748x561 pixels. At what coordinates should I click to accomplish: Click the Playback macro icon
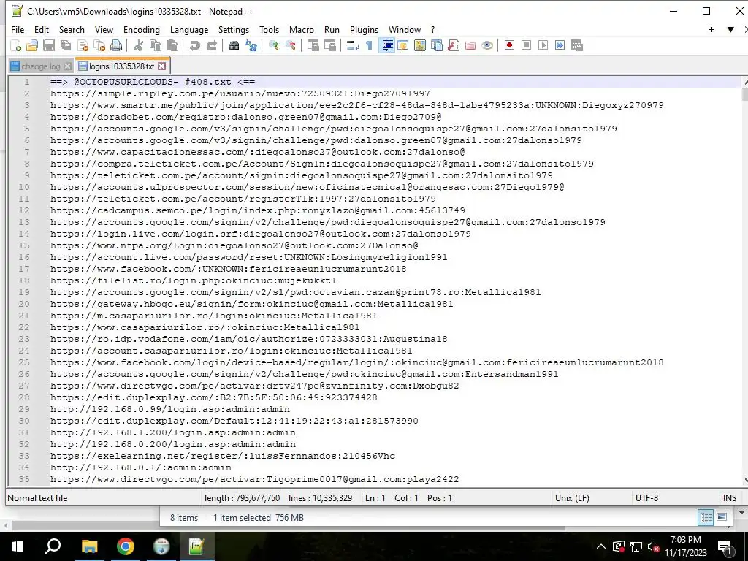(543, 45)
